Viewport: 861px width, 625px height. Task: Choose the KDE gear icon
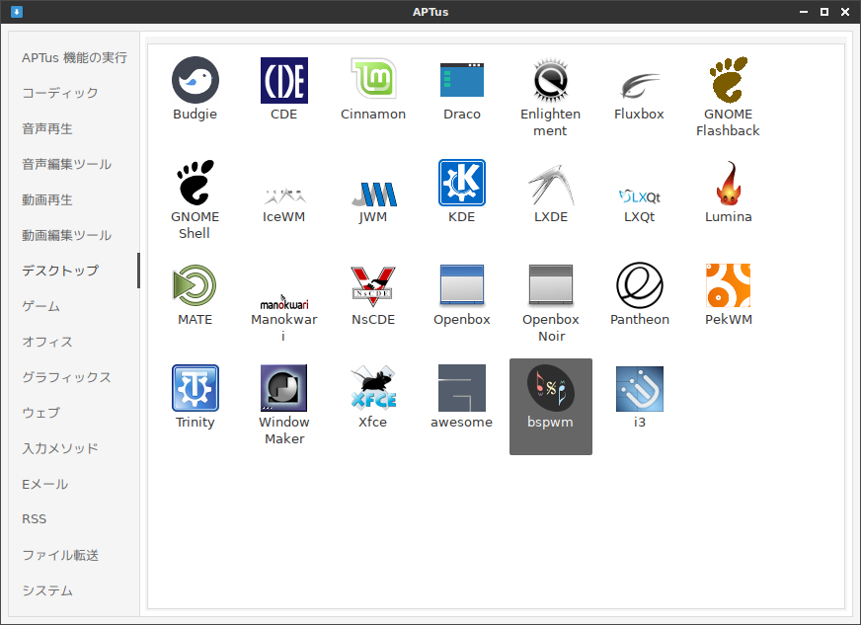(x=462, y=183)
